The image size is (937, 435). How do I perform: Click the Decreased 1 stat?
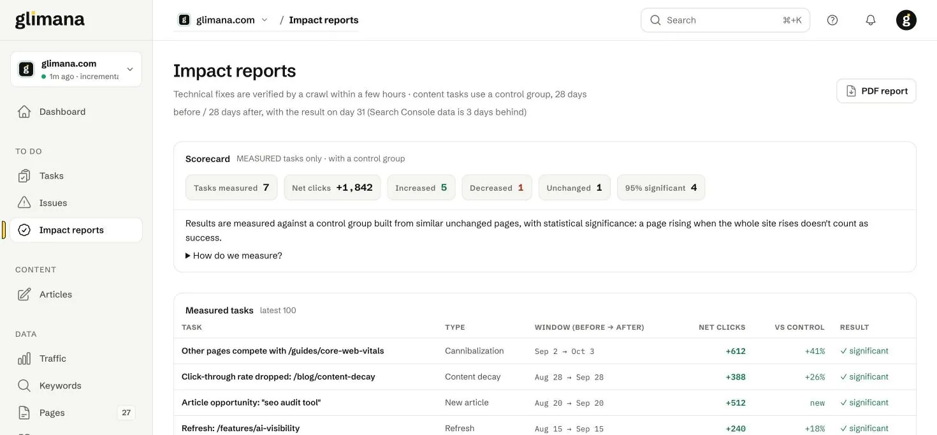497,188
